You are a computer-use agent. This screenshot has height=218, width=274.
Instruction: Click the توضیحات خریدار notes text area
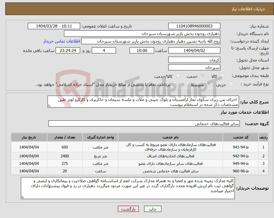pyautogui.click(x=128, y=188)
